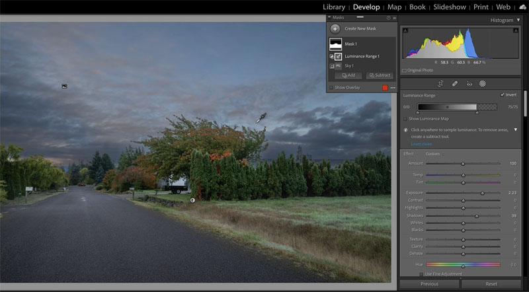
Task: Select the Sky 1 mask component thumbnail
Action: click(338, 66)
